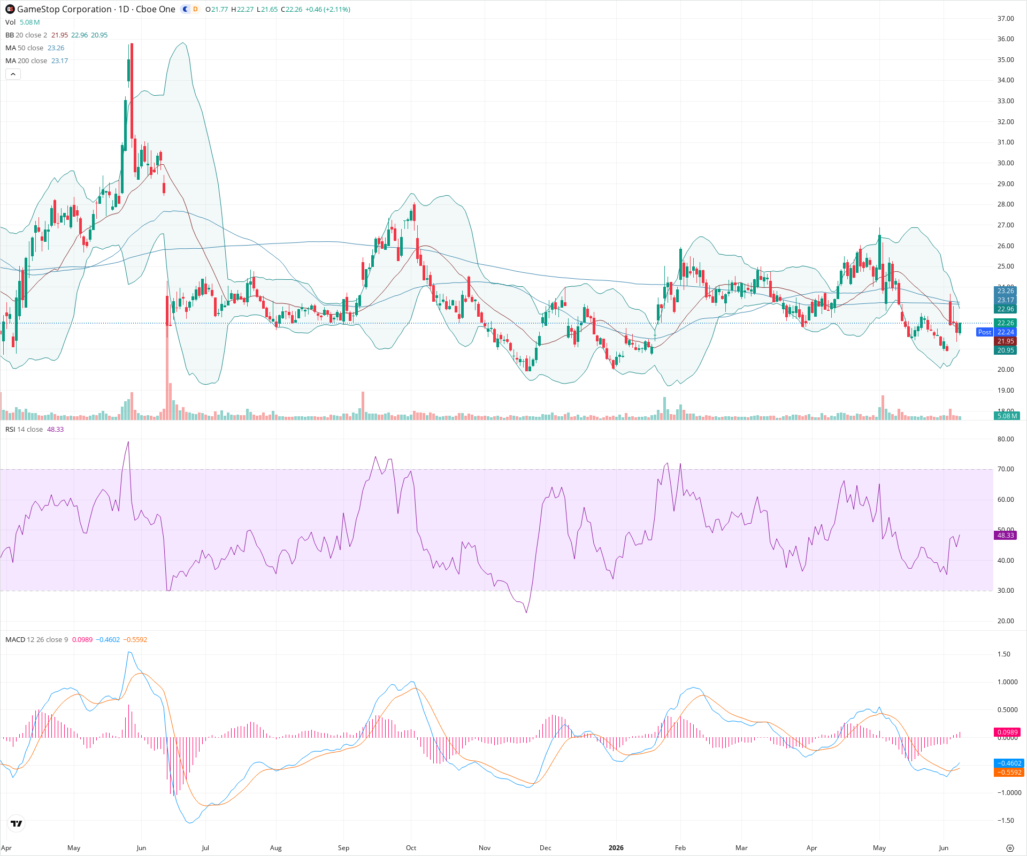Click the TradingView logo

(x=17, y=823)
